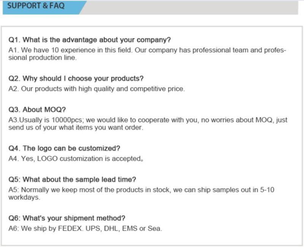Click answer A3 mentioning 10000pcs
The width and height of the screenshot is (304, 247).
click(148, 120)
